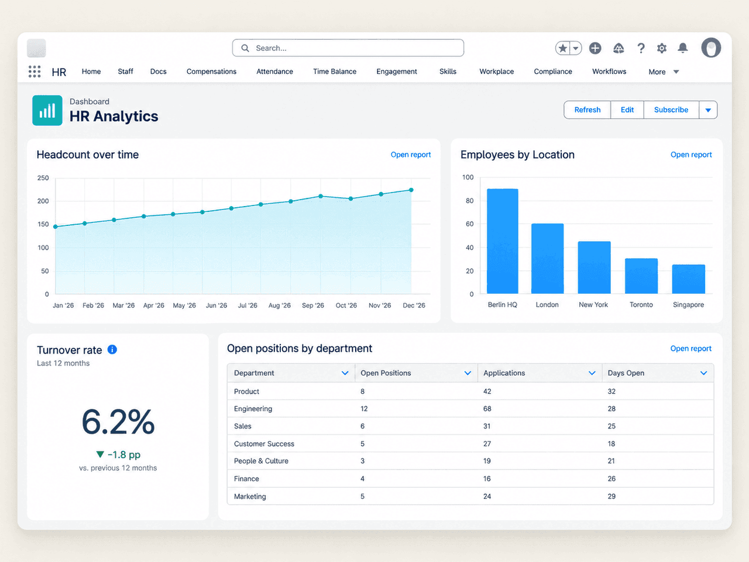Open the Compliance tab
Viewport: 749px width, 562px height.
(553, 71)
